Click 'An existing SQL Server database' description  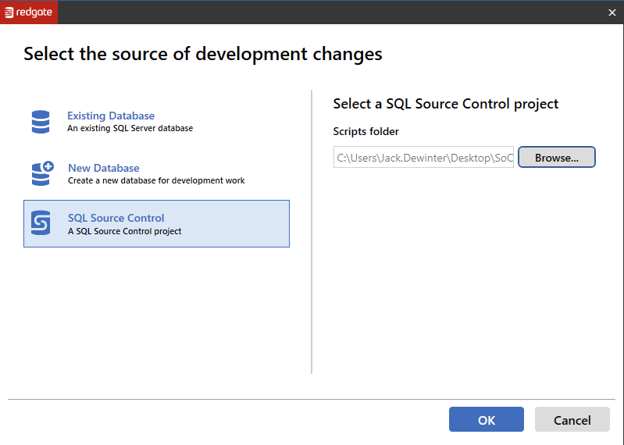tap(130, 128)
